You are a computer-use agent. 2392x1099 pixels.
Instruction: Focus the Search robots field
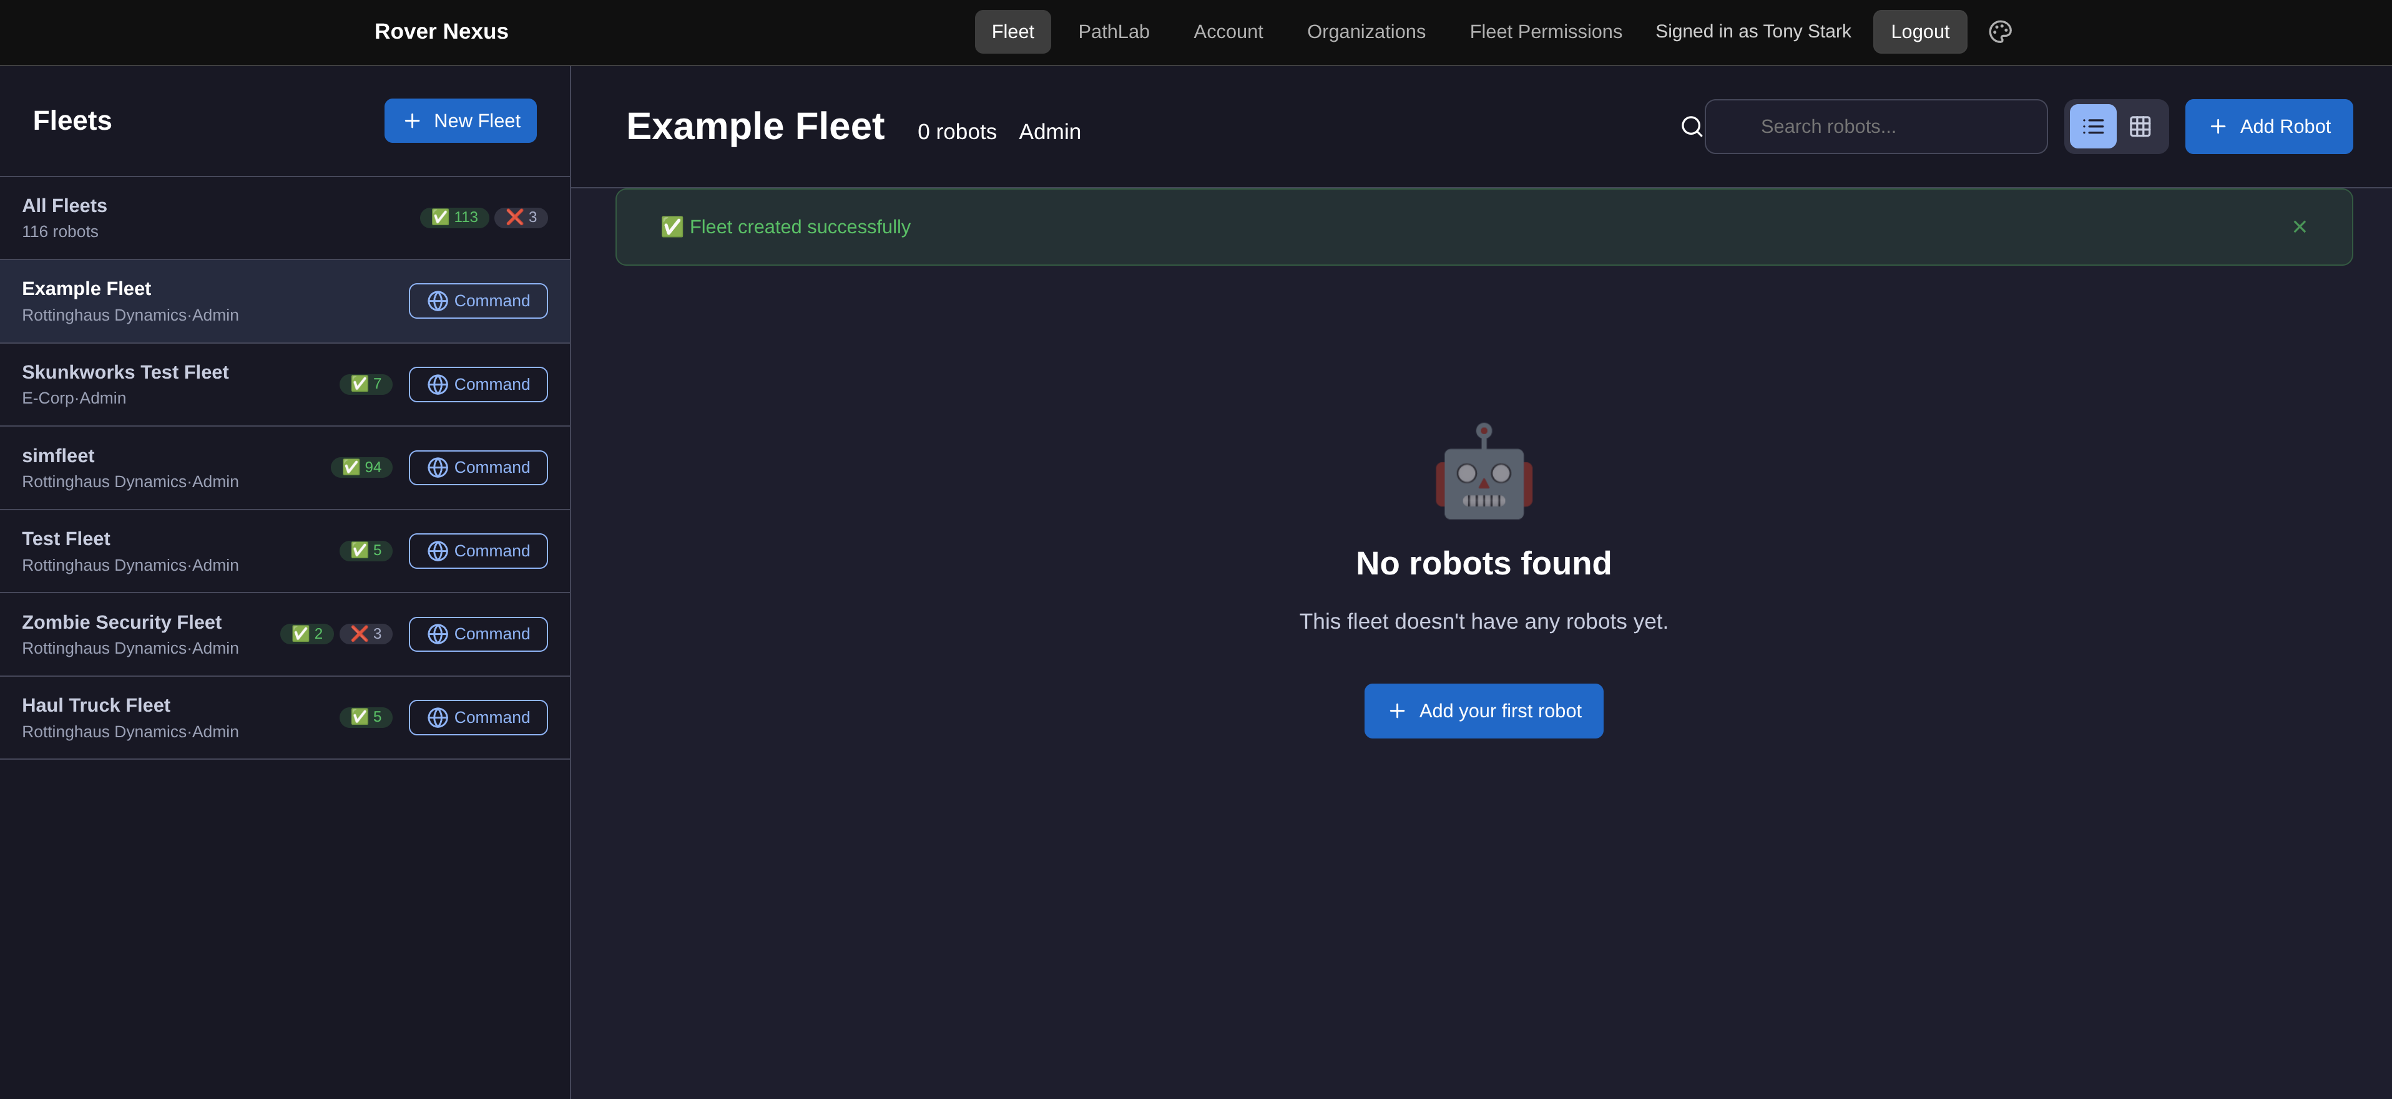point(1875,126)
